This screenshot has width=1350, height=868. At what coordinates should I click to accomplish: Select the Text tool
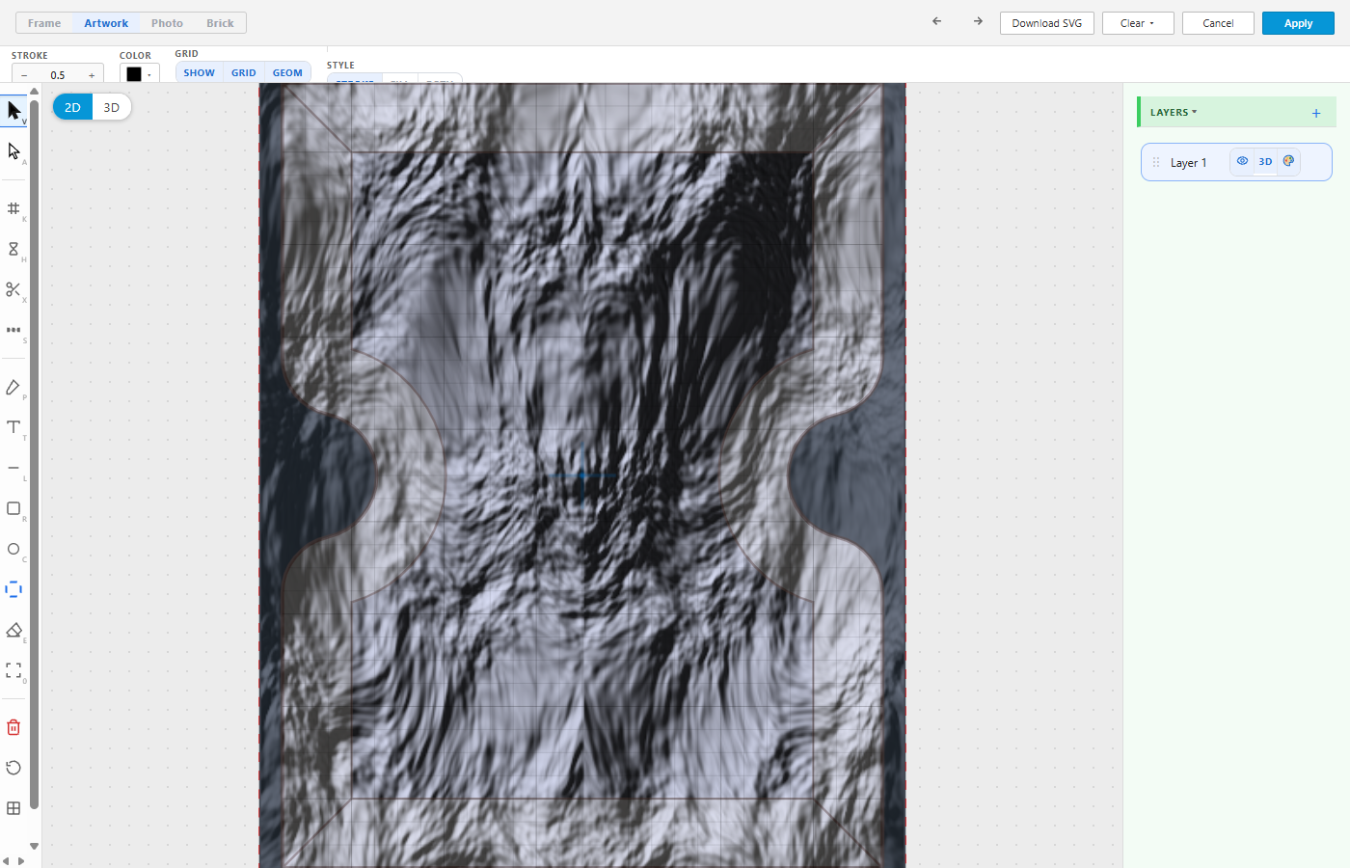13,427
